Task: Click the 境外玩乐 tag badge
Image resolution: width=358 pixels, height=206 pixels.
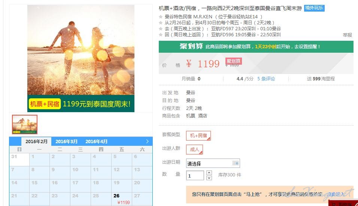Action: click(x=314, y=8)
